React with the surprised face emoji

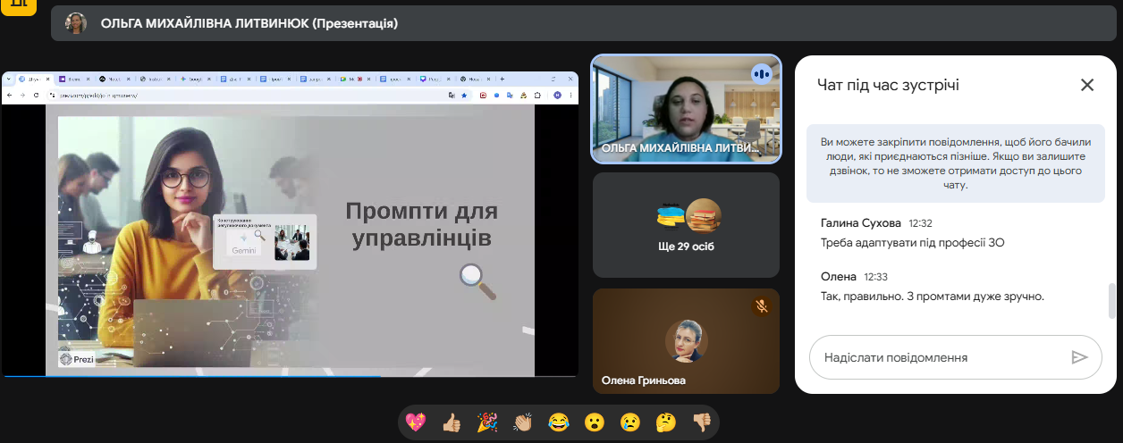595,422
